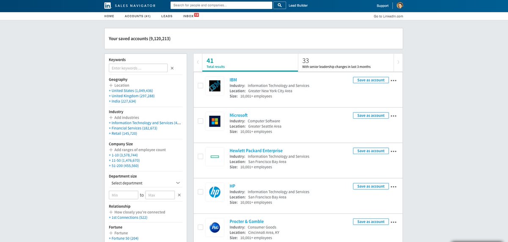Open the user profile avatar
Viewport: 508px width, 242px height.
point(400,5)
